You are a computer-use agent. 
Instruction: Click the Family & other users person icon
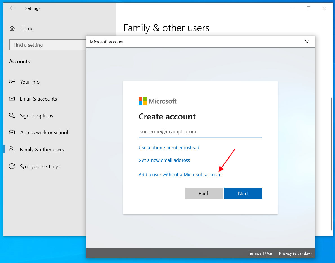[x=12, y=149]
